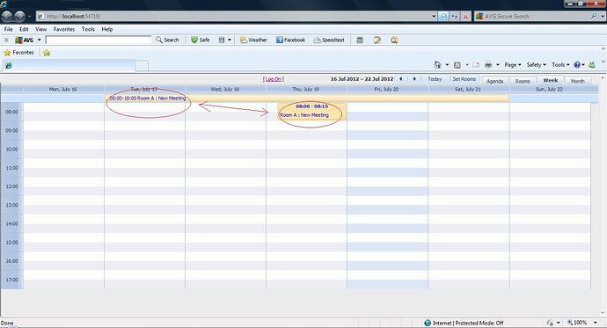This screenshot has width=607, height=328.
Task: Click the globe Internet zone icon in status bar
Action: (x=428, y=323)
